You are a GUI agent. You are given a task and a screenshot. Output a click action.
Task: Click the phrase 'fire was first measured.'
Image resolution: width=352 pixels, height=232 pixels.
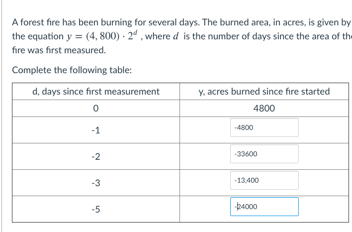tap(59, 50)
